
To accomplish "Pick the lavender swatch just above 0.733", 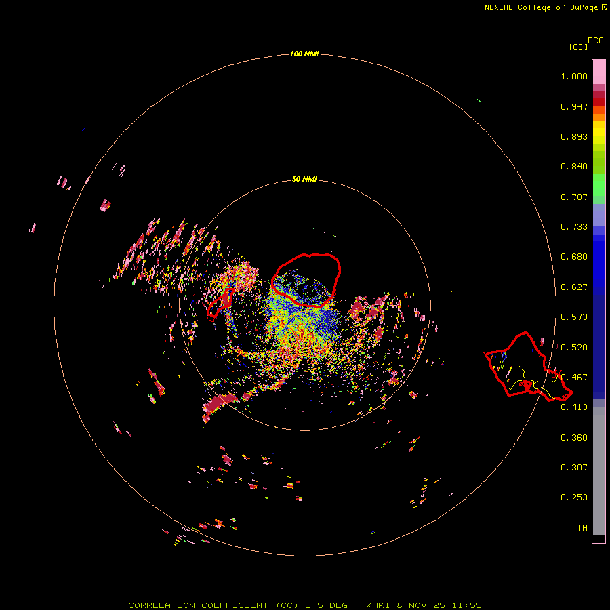I will 598,215.
